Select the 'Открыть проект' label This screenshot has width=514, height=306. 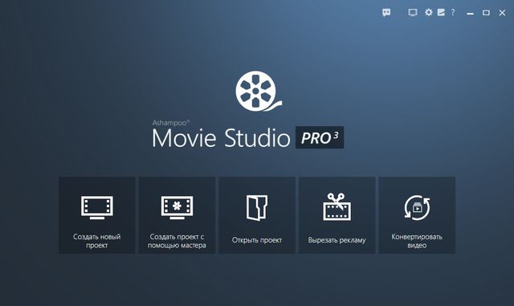(x=257, y=240)
